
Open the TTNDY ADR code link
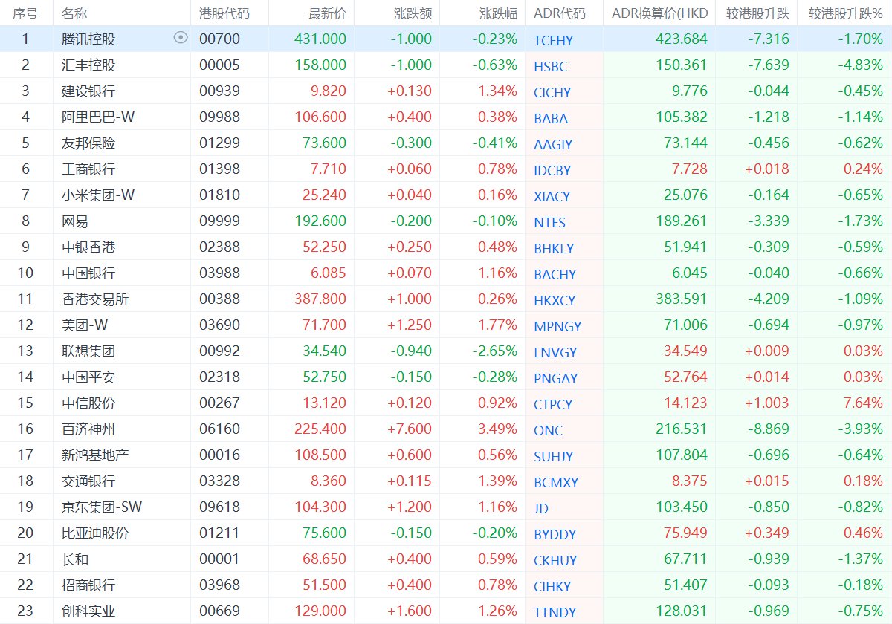click(555, 612)
